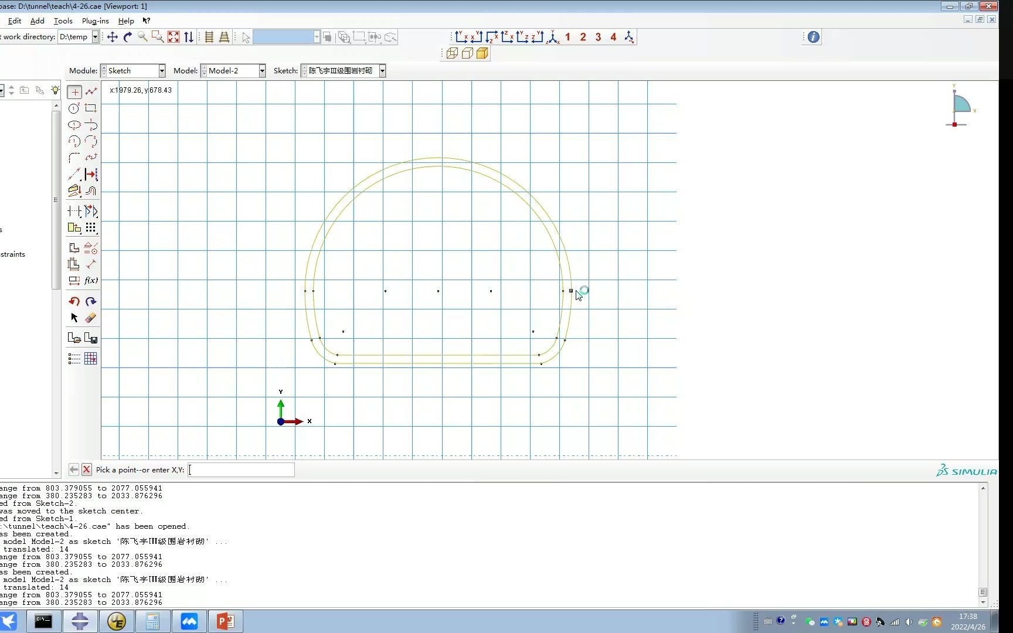
Task: Open the blue information query icon
Action: tap(814, 37)
